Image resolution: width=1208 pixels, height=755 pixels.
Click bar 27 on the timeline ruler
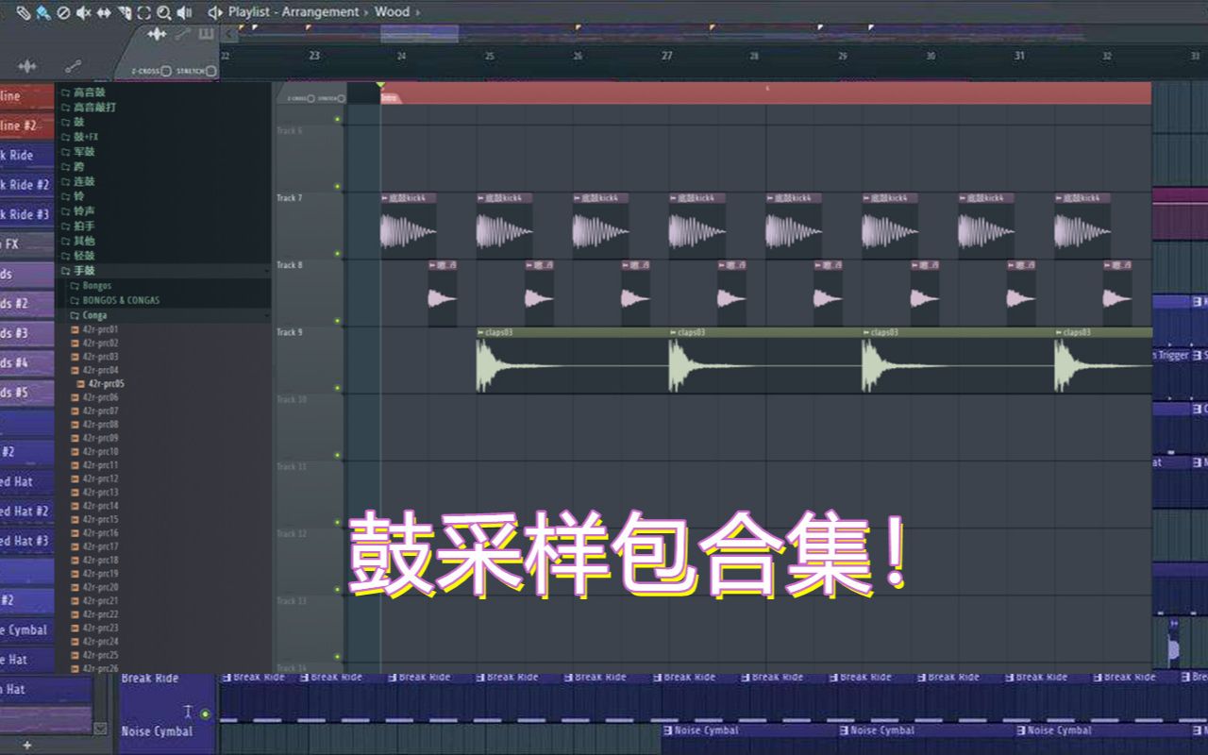tap(666, 57)
